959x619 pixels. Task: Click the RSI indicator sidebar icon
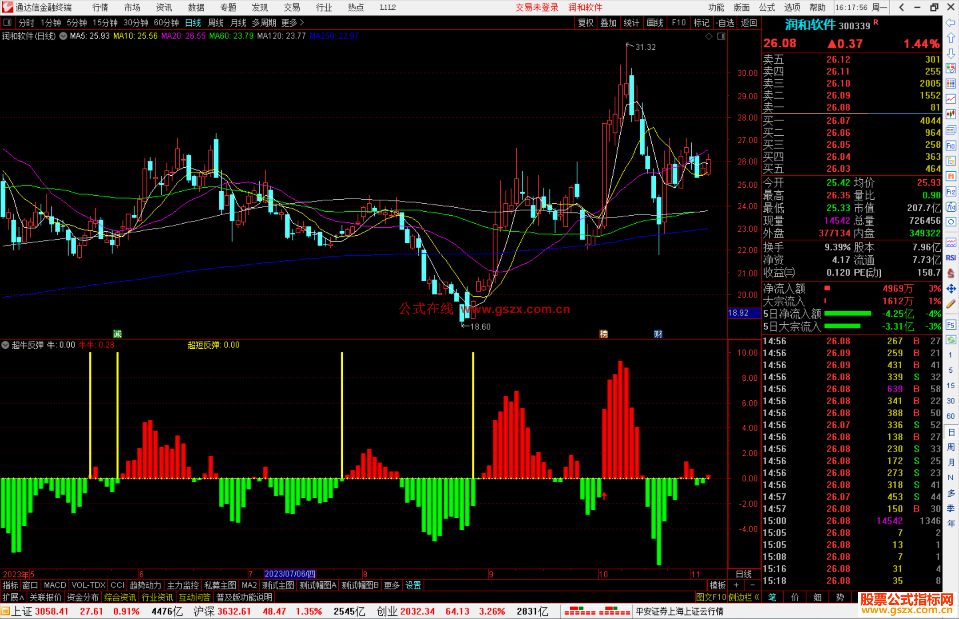point(951,258)
